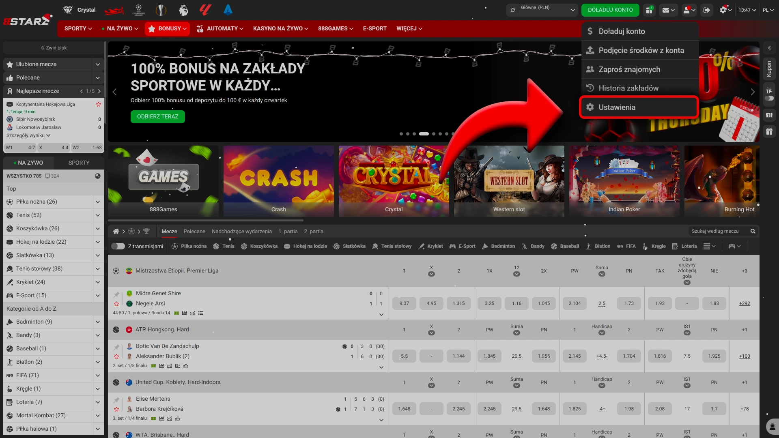
Task: Click the DOŁADUJ KONTO button
Action: click(x=610, y=10)
